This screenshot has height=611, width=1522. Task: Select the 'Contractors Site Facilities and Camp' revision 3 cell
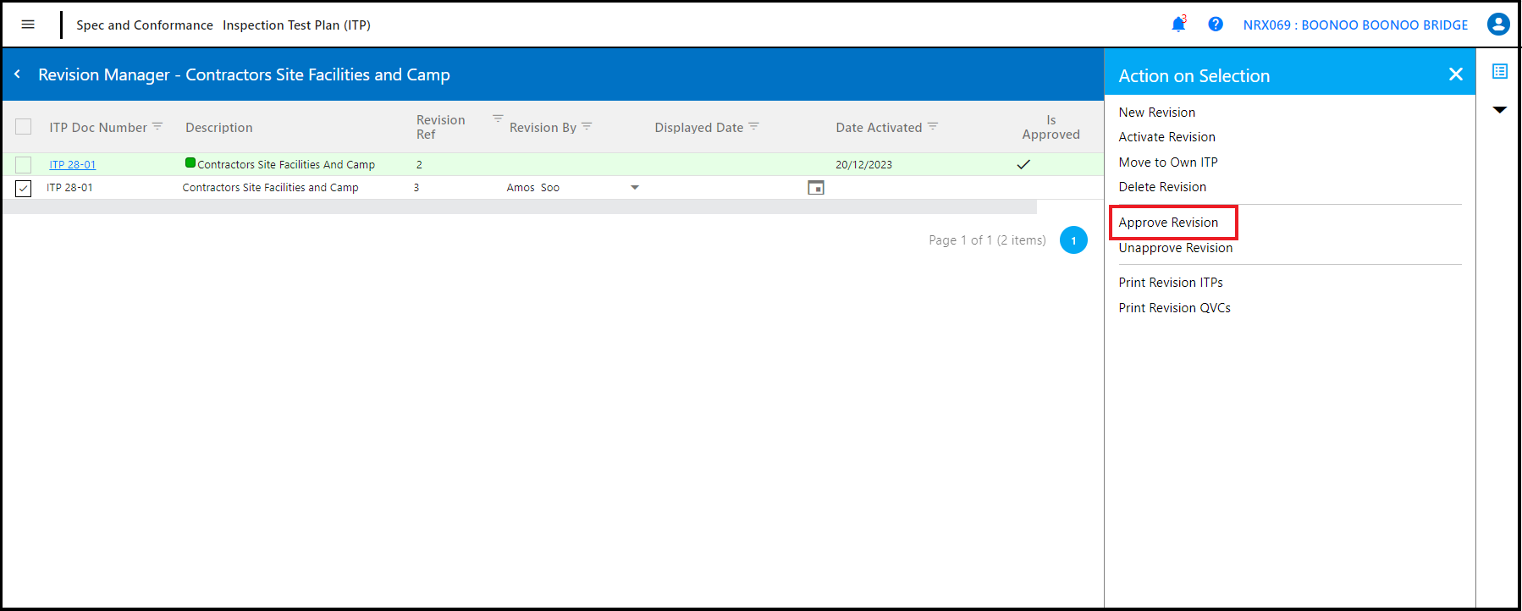[x=270, y=188]
